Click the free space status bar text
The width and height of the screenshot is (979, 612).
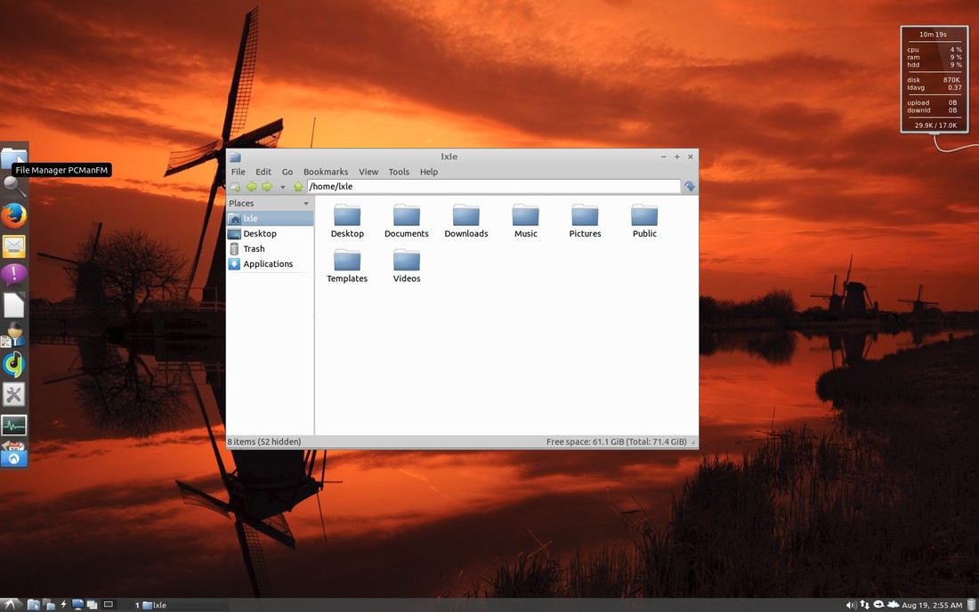[616, 442]
